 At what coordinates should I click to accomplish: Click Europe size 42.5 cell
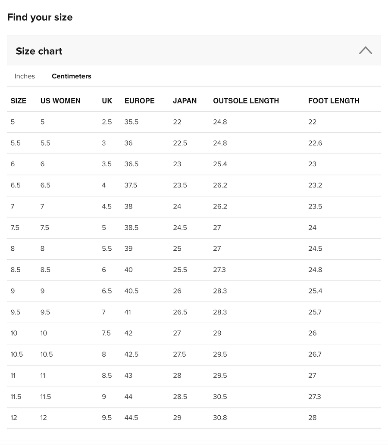point(131,354)
